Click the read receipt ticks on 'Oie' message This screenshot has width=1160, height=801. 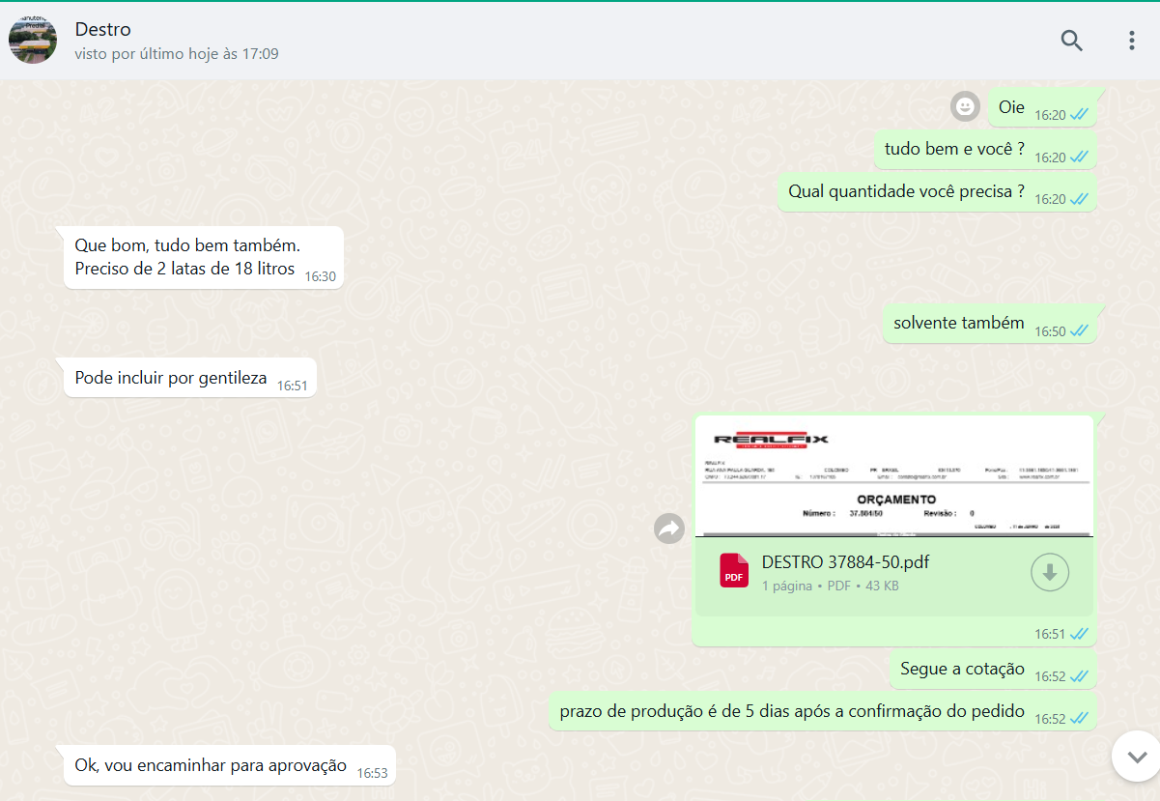[1079, 115]
